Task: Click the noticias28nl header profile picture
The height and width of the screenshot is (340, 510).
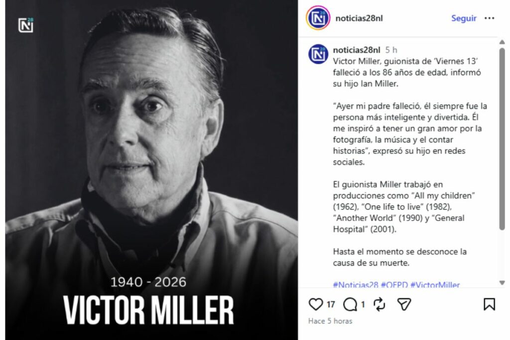Action: coord(318,18)
